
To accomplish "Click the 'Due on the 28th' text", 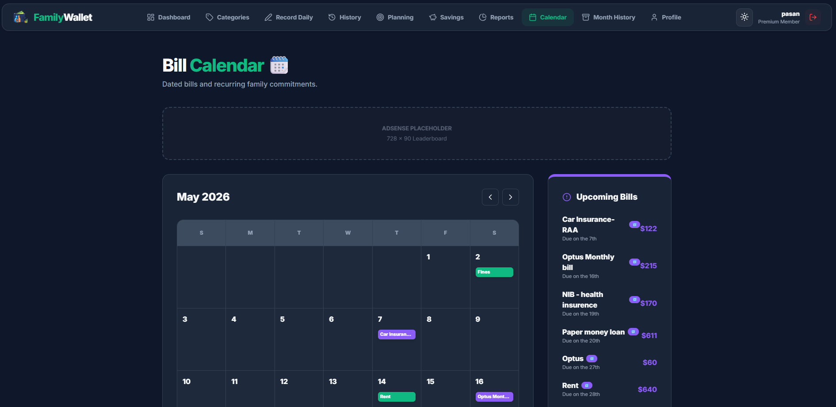I will [581, 394].
